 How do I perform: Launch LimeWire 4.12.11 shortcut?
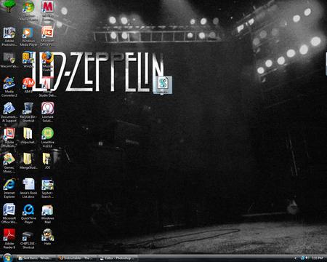47,138
